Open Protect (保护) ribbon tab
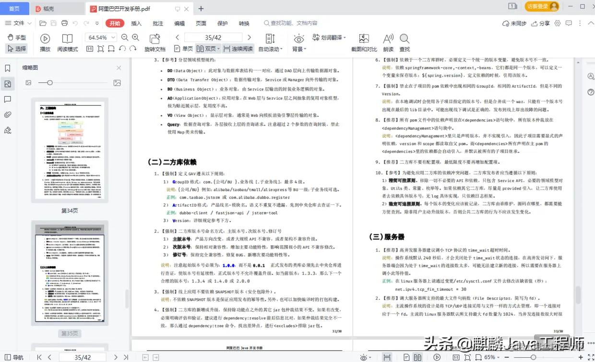The width and height of the screenshot is (595, 362). pyautogui.click(x=223, y=23)
